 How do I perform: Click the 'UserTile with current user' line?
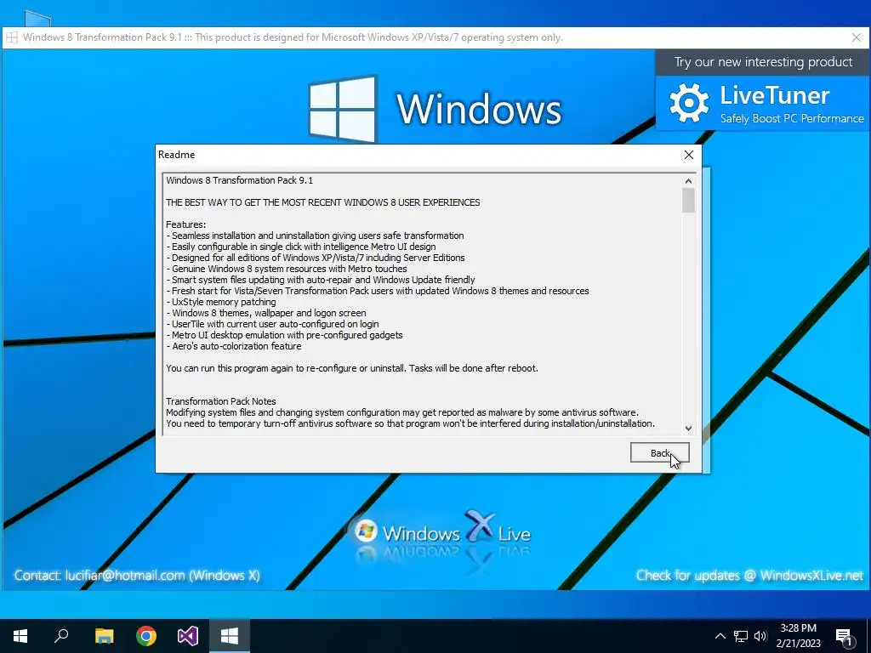pyautogui.click(x=272, y=324)
